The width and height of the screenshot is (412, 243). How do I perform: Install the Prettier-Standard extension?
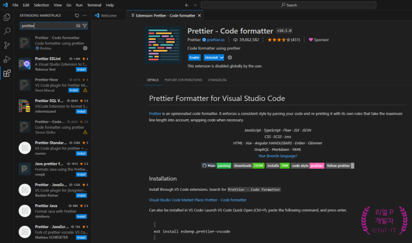click(x=82, y=154)
